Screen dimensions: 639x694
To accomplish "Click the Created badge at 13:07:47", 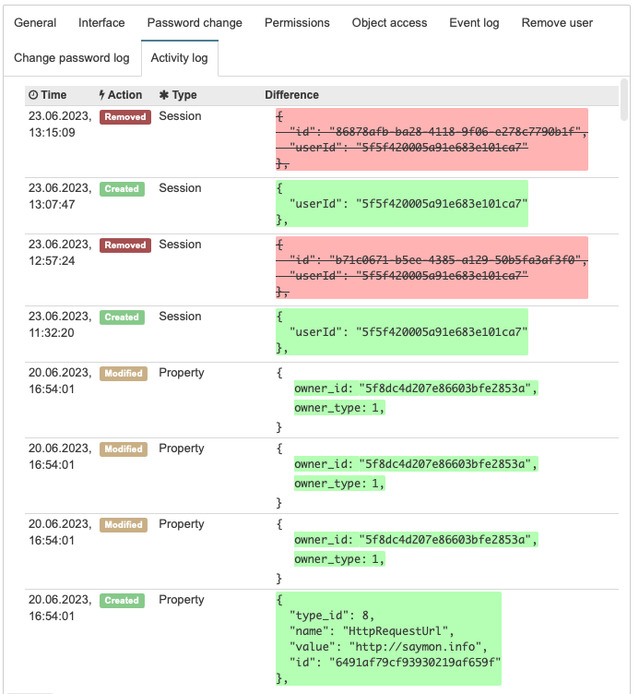I will click(x=122, y=189).
